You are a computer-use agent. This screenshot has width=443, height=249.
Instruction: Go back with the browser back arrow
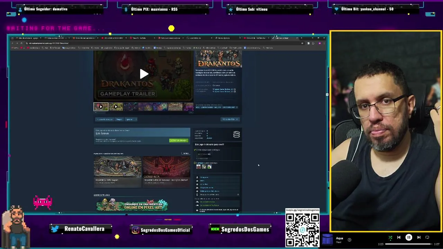(x=12, y=43)
